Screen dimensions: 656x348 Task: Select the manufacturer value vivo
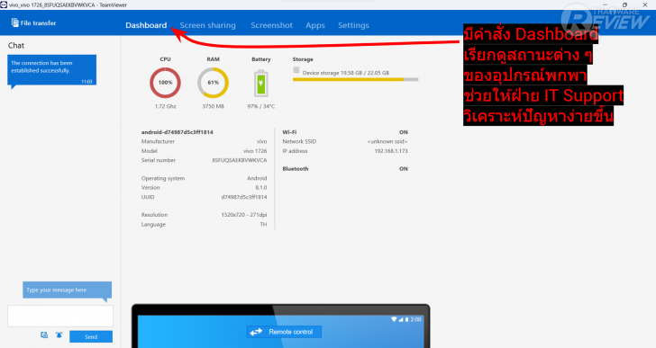262,141
